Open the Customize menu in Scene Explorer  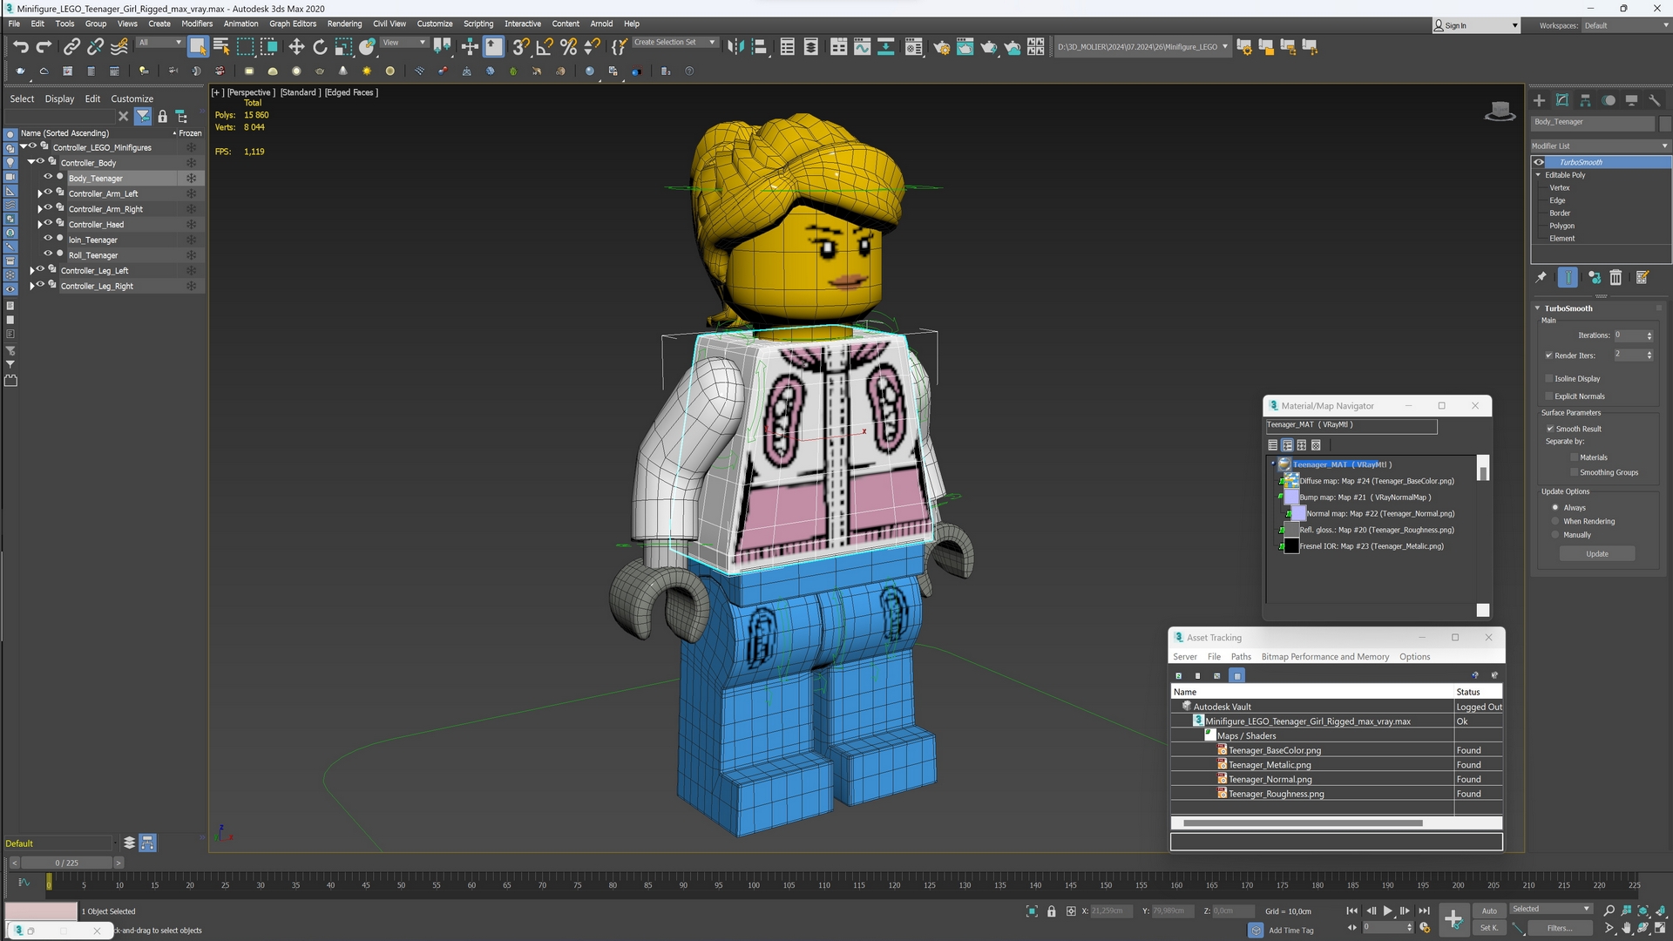point(132,99)
